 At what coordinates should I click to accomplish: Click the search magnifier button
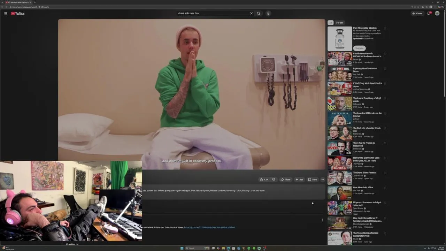tap(259, 13)
